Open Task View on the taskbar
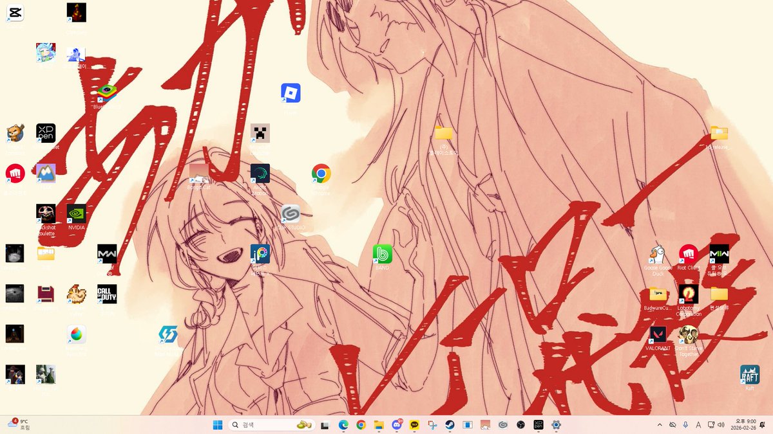 pyautogui.click(x=325, y=424)
